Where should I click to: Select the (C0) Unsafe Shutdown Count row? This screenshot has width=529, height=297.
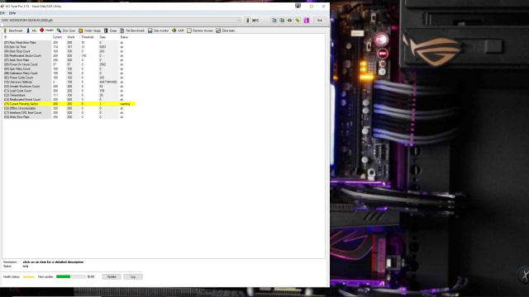pyautogui.click(x=69, y=87)
